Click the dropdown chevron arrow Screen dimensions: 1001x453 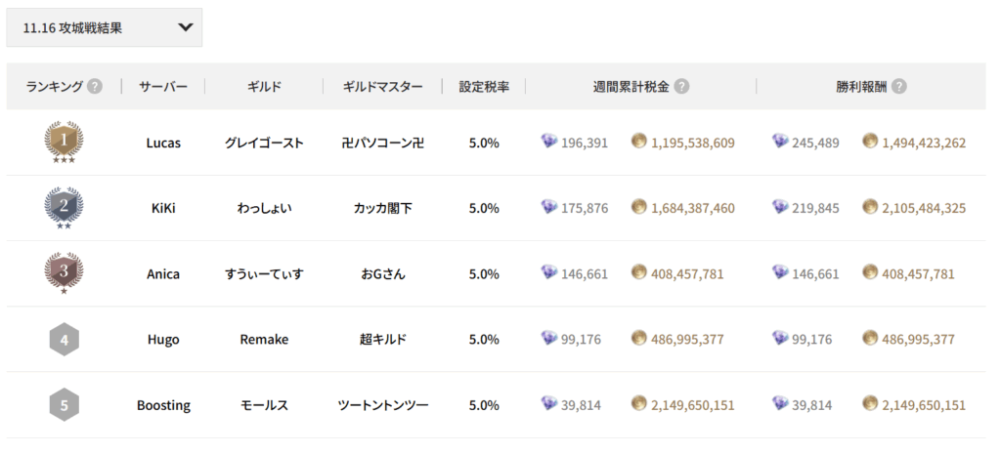[x=186, y=27]
